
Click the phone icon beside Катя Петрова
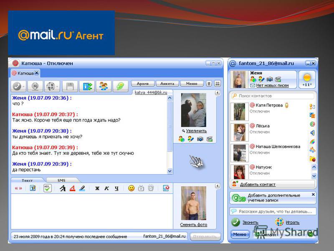point(287,105)
